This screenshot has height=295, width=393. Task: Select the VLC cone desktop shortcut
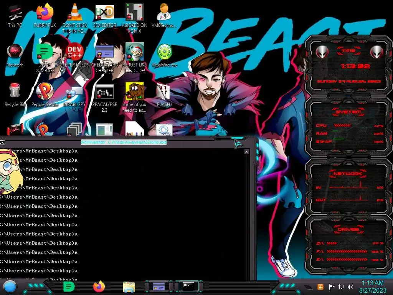pyautogui.click(x=75, y=18)
